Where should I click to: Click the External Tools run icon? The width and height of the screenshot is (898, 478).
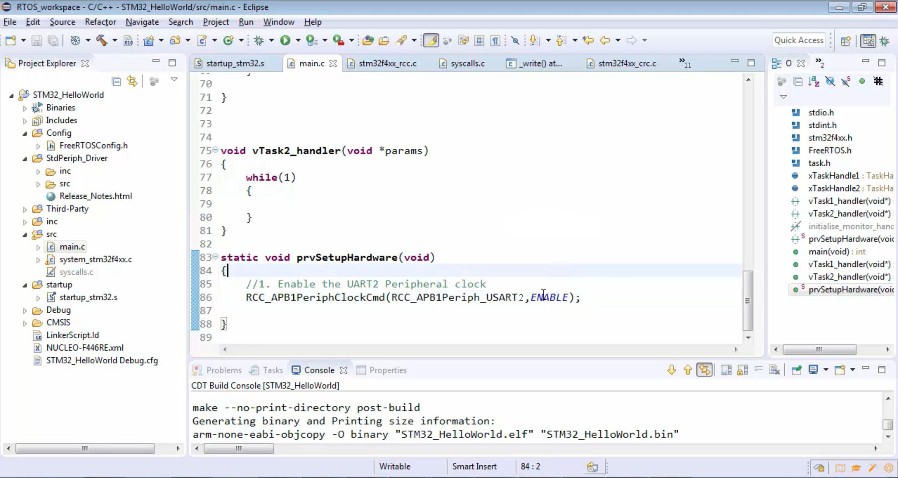pyautogui.click(x=338, y=41)
